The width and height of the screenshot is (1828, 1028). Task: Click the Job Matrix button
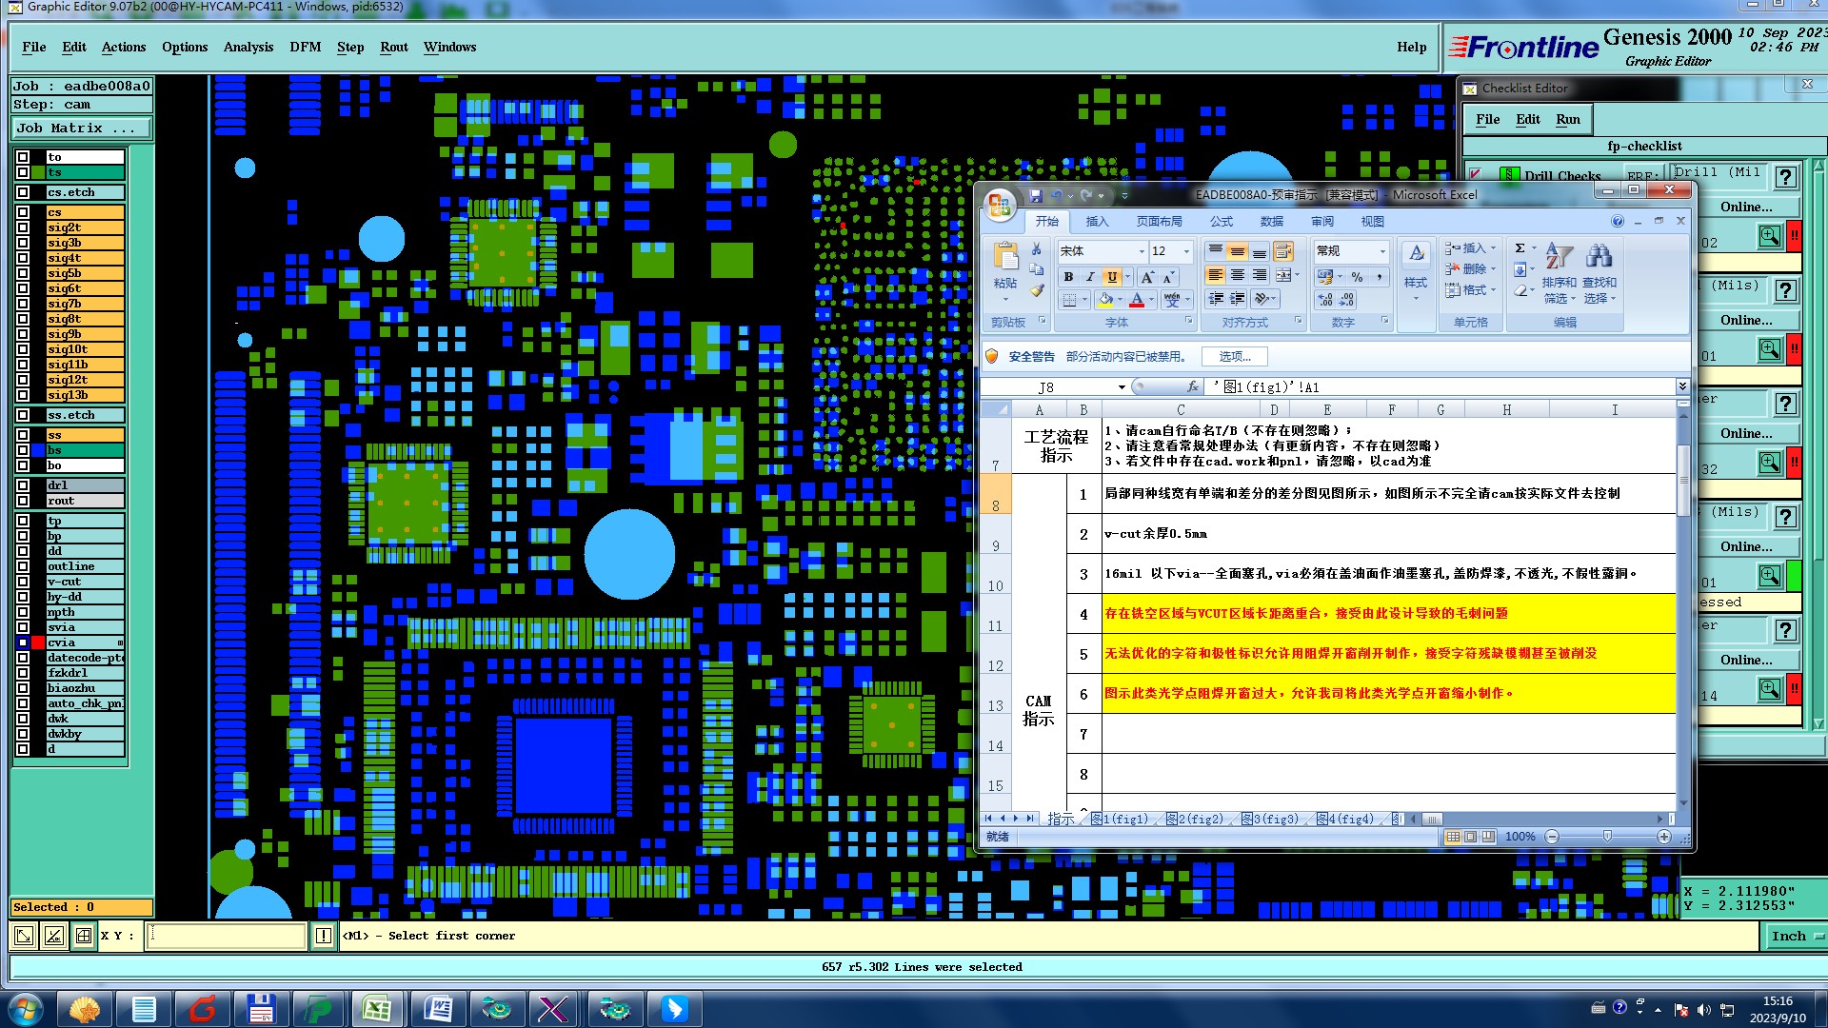tap(81, 128)
